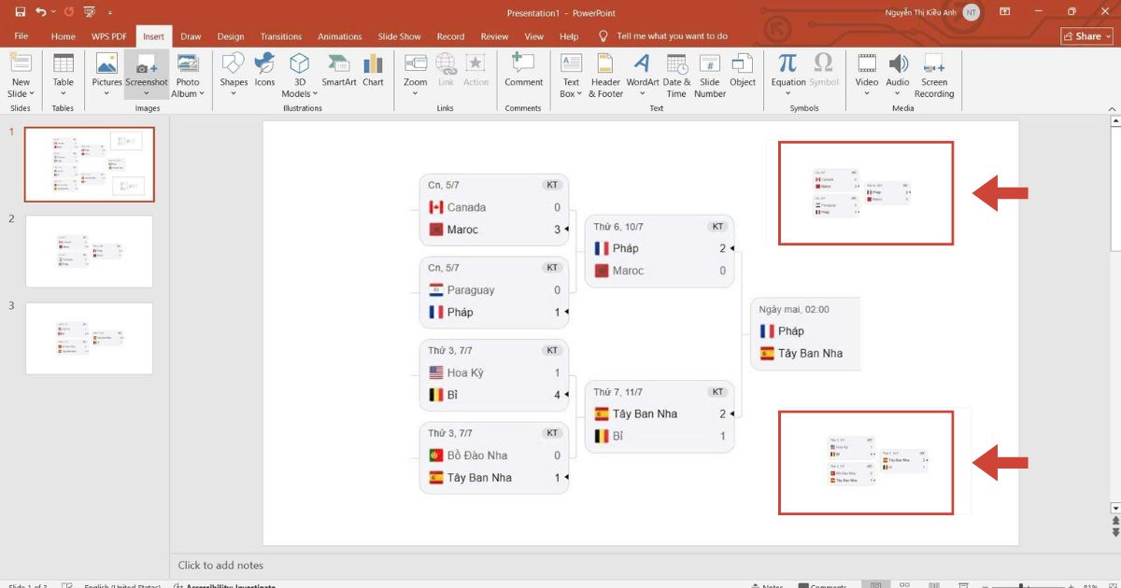Switch to the Design tab
Viewport: 1121px width, 588px height.
pyautogui.click(x=231, y=36)
